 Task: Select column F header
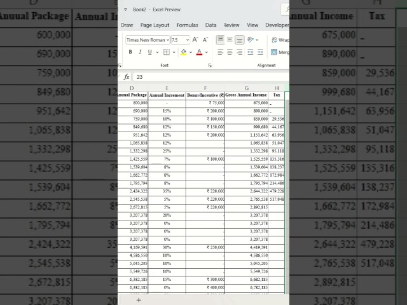coord(205,88)
